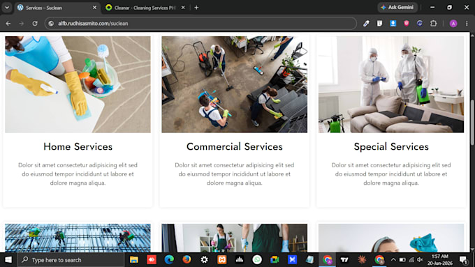Open the dark blue circular extension icon

[x=420, y=23]
